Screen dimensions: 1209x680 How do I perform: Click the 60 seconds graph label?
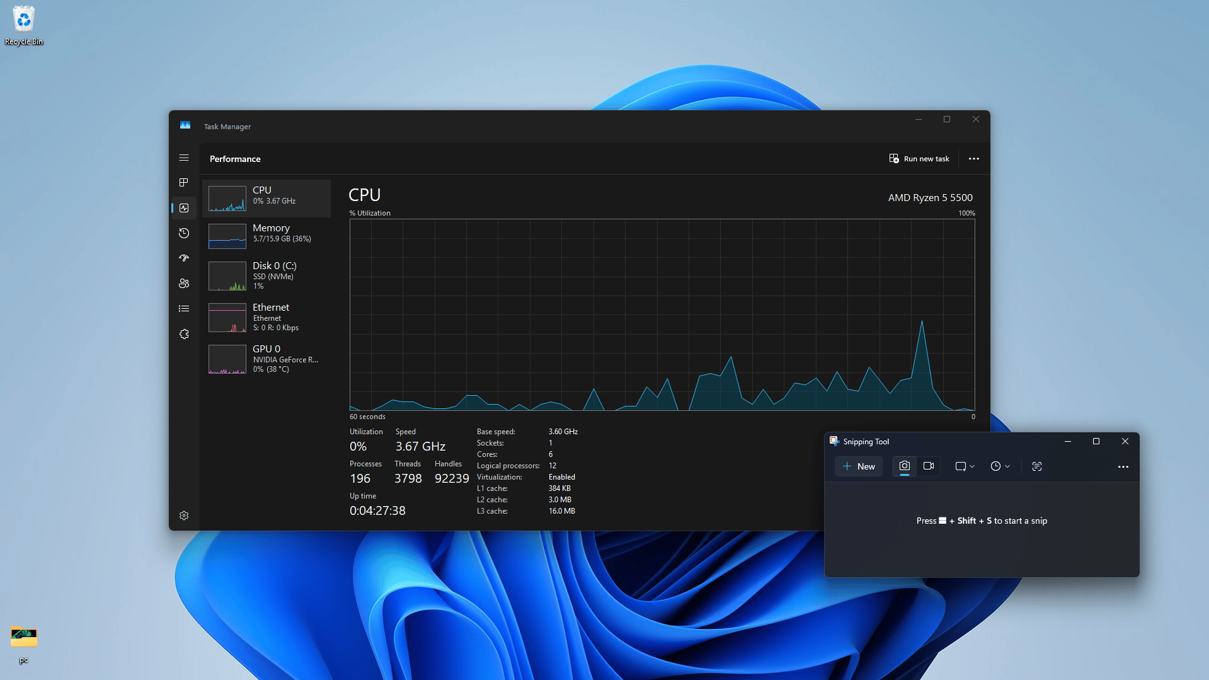pyautogui.click(x=367, y=417)
